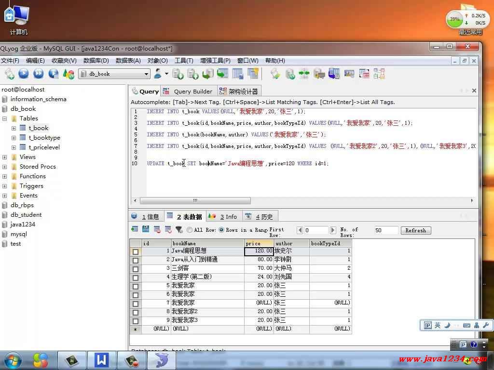Click the IME soft keyboard icon
Viewport: 494px width, 370px height.
tap(467, 325)
